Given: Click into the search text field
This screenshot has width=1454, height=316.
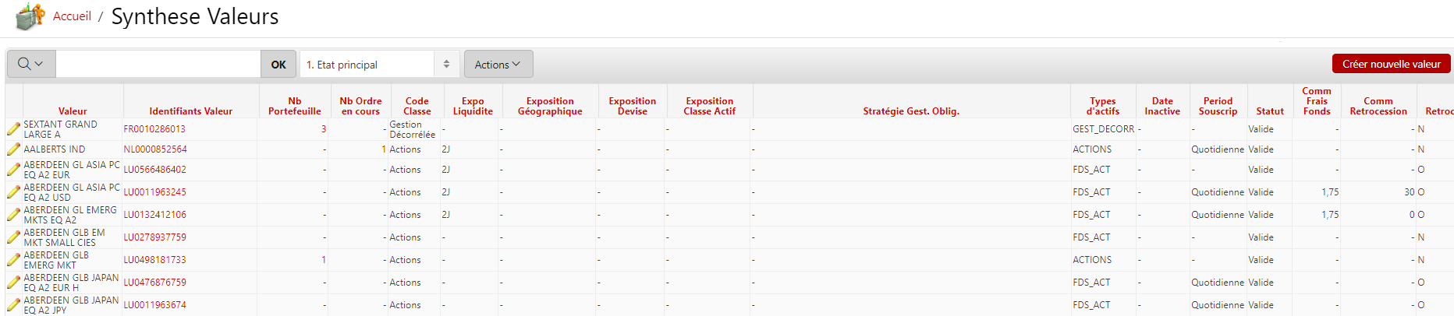Looking at the screenshot, I should 158,64.
